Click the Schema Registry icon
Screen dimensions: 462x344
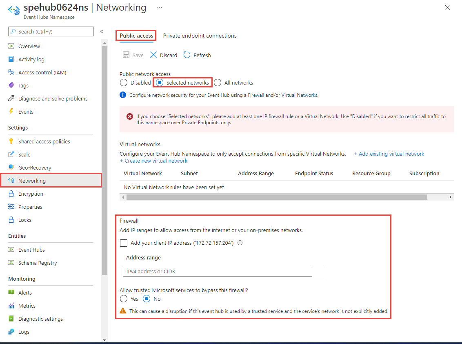[x=11, y=263]
